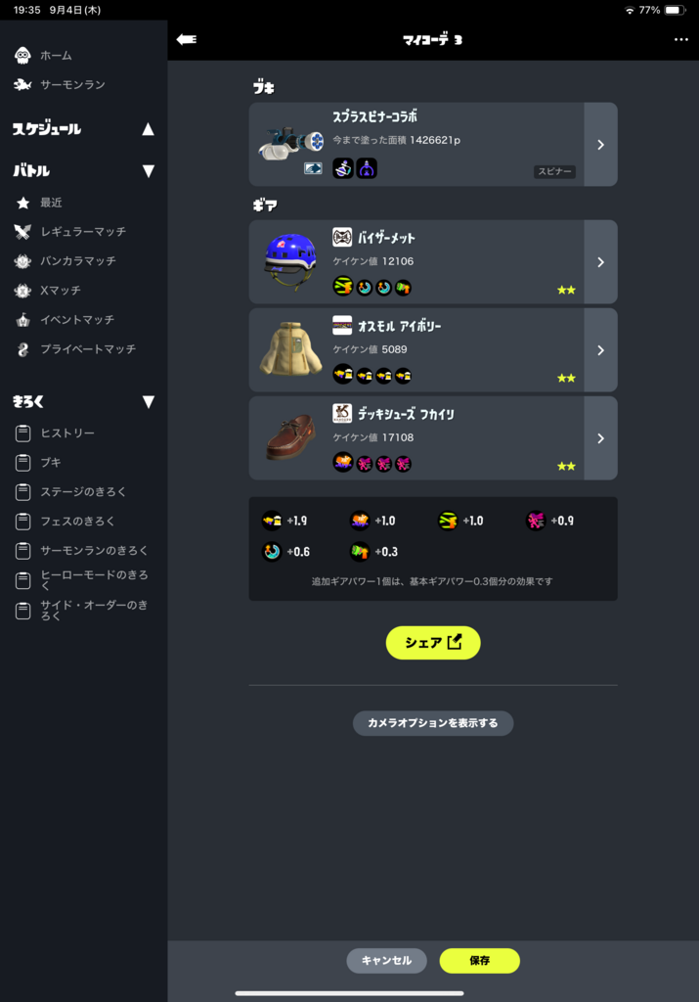This screenshot has width=699, height=1002.
Task: Click the clipboard icon beside ヒストリー
Action: (x=23, y=433)
